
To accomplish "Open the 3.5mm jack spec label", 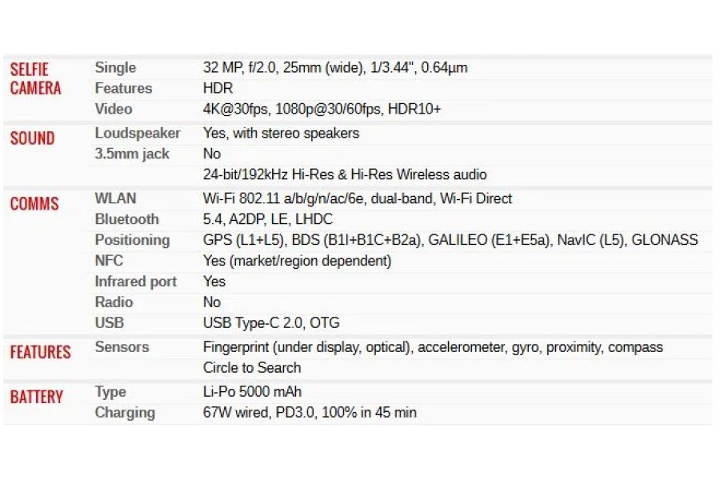I will [x=132, y=154].
